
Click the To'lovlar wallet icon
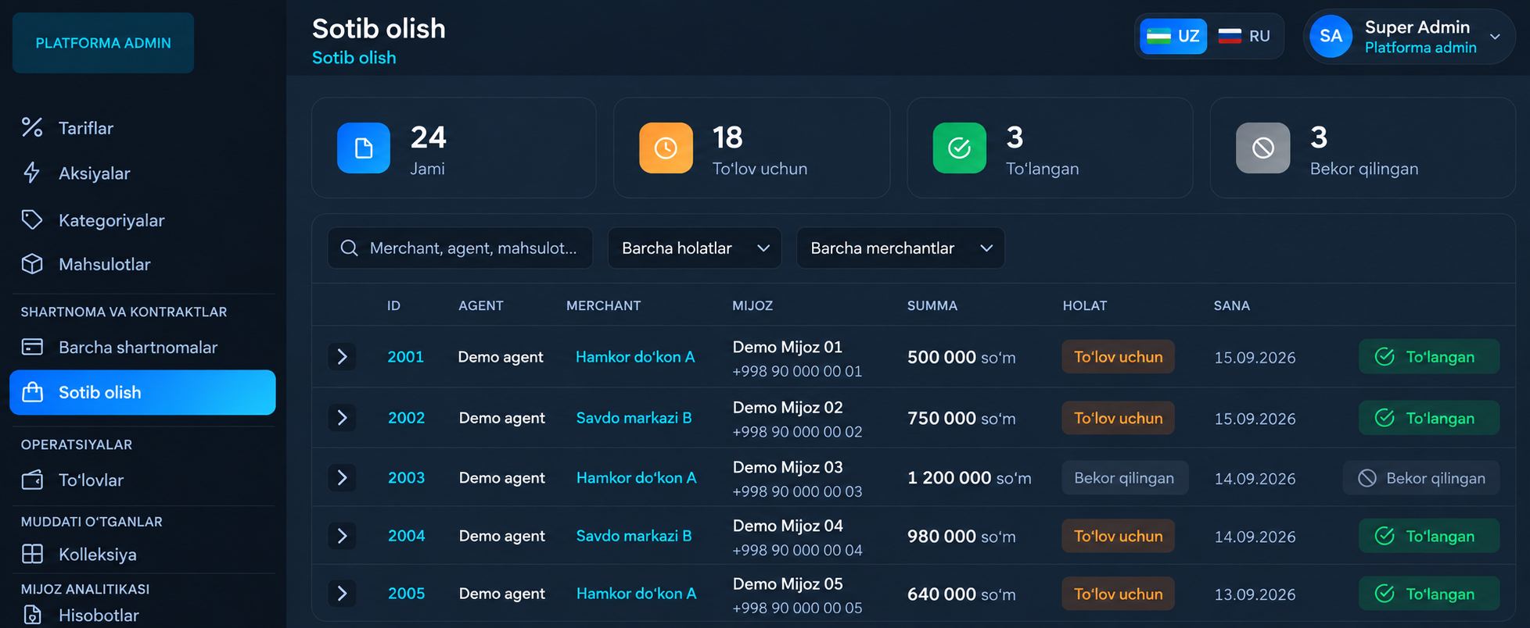[32, 480]
